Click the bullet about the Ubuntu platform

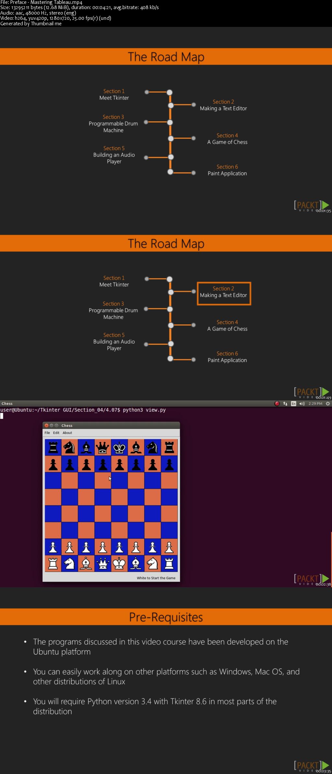tap(160, 647)
